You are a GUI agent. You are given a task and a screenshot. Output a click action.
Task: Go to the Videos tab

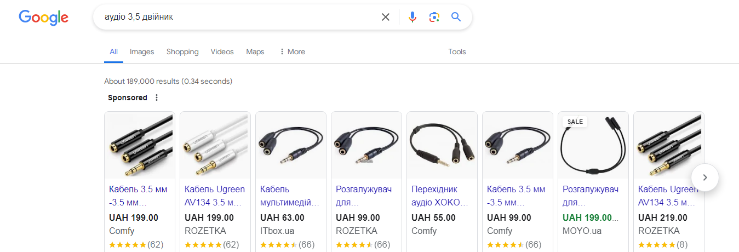(x=222, y=51)
